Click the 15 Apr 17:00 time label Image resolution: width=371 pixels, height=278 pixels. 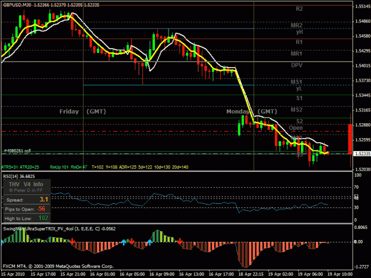(43, 274)
